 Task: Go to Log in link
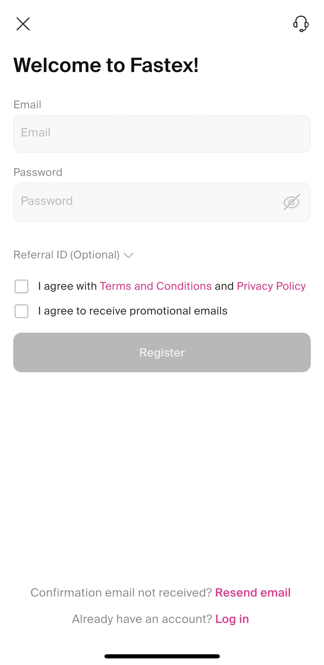[x=232, y=619]
